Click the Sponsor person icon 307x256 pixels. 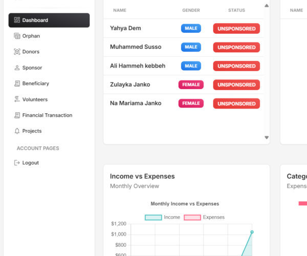pos(17,68)
